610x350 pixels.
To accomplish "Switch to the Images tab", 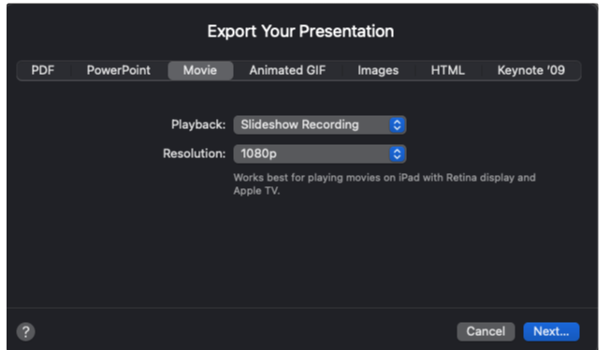I will 378,70.
